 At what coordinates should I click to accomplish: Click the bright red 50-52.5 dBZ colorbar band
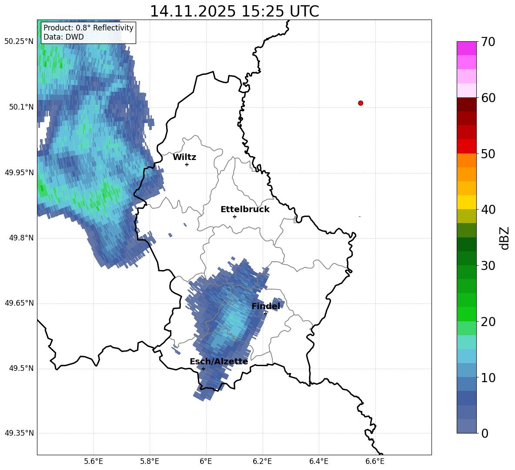[466, 147]
